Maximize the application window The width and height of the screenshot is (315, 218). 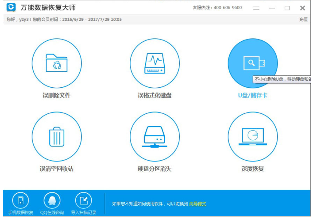click(287, 8)
